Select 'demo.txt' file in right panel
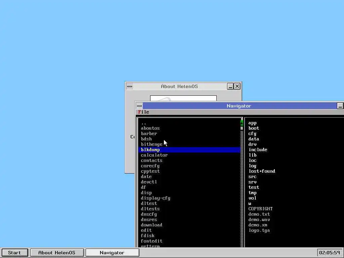The width and height of the screenshot is (344, 258). point(259,214)
